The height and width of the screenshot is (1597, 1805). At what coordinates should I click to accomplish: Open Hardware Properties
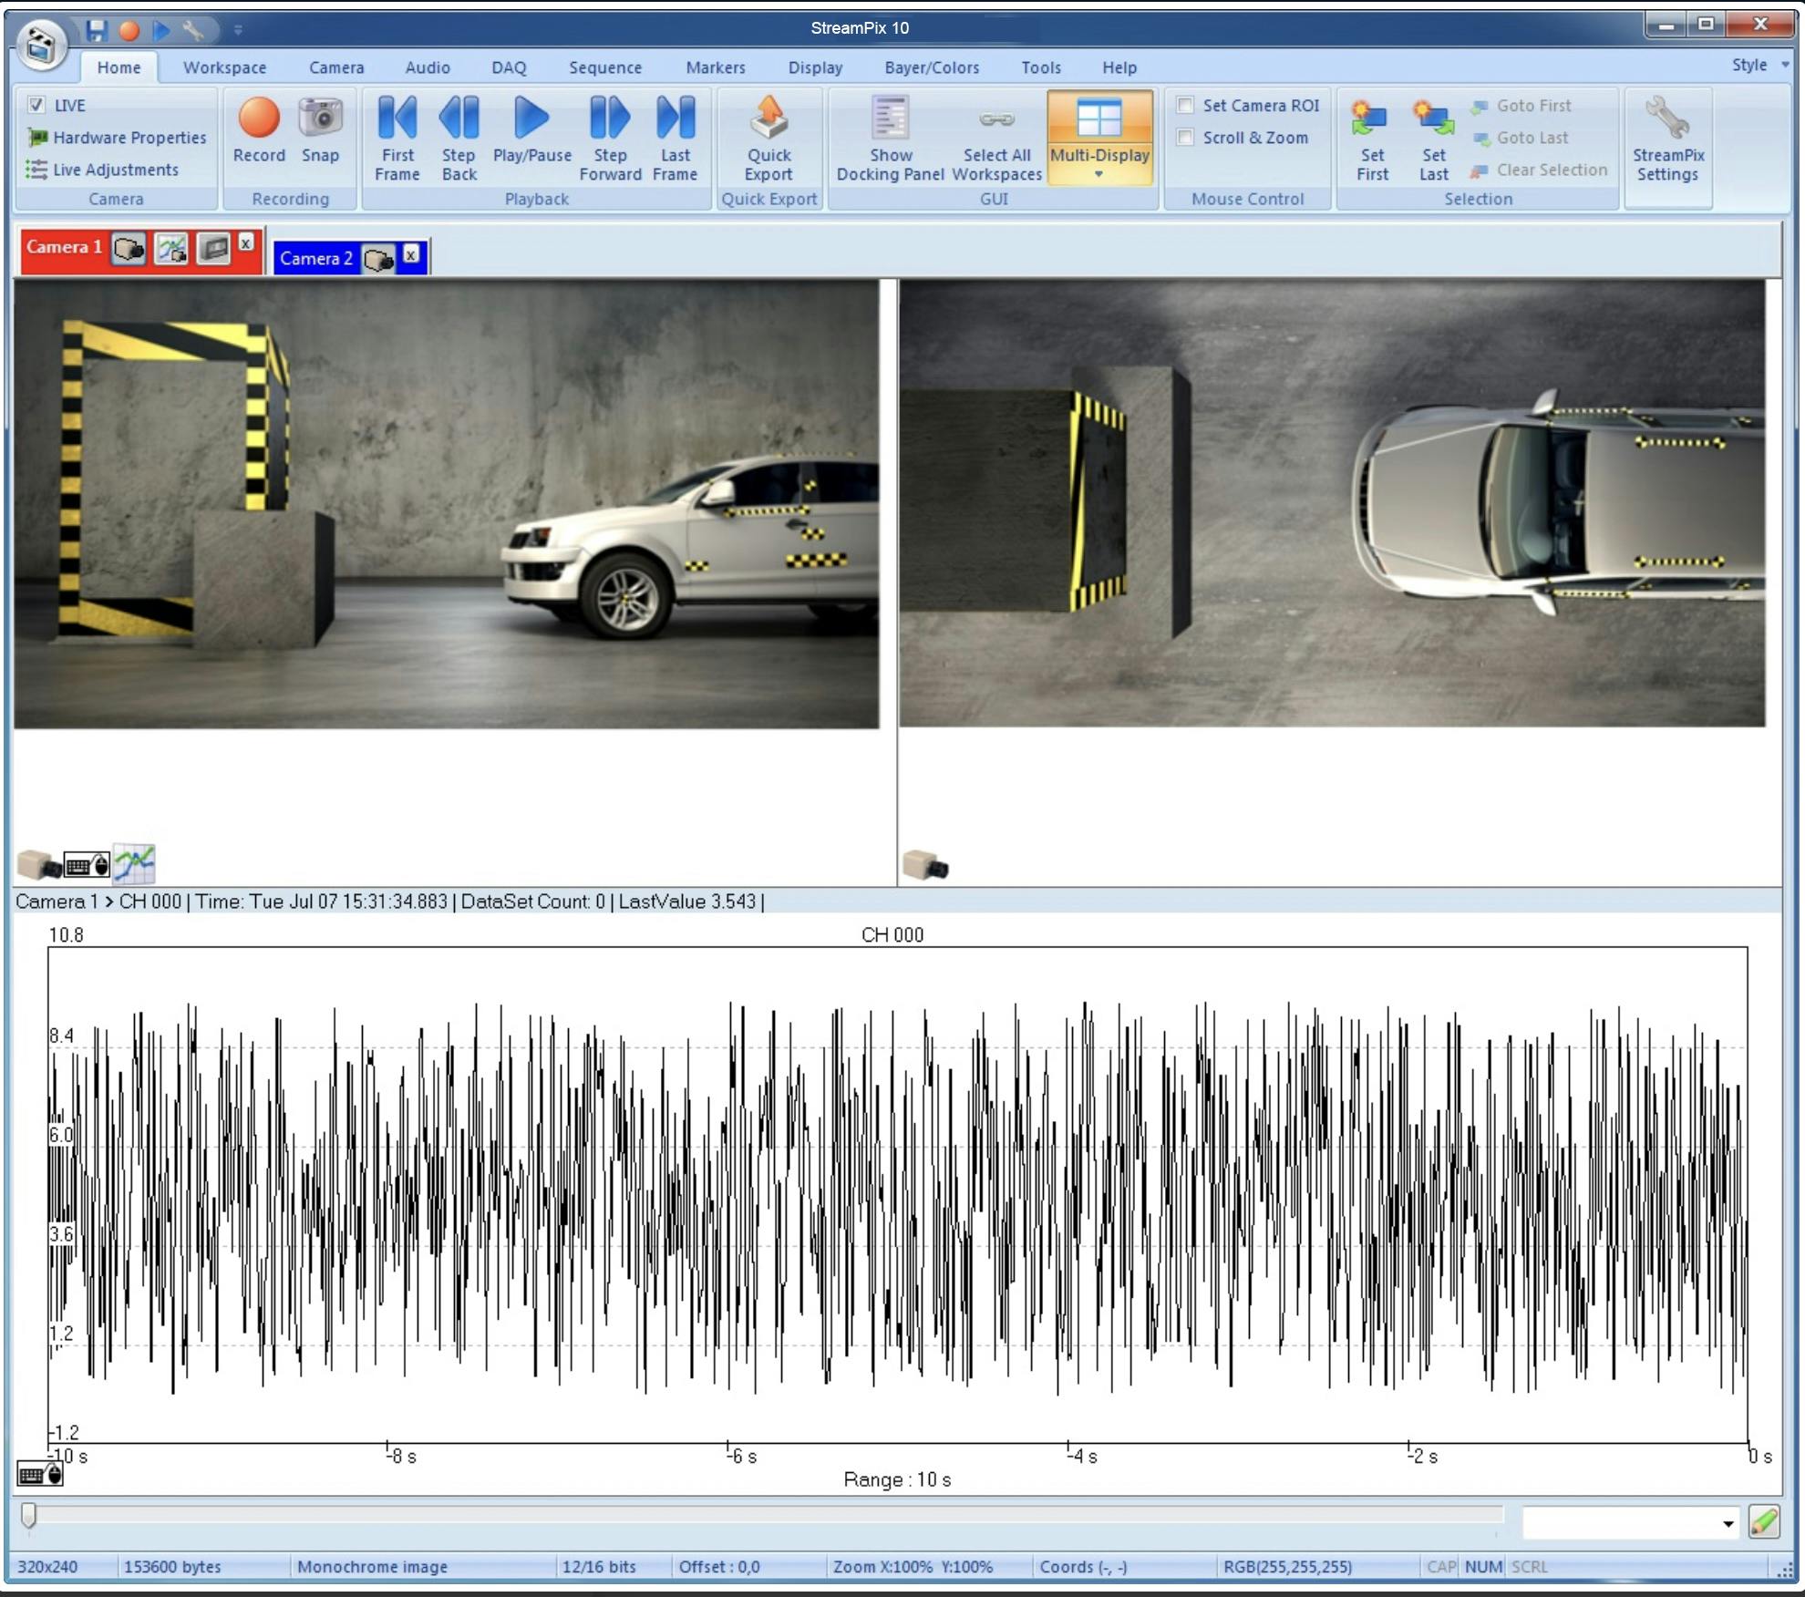tap(129, 138)
